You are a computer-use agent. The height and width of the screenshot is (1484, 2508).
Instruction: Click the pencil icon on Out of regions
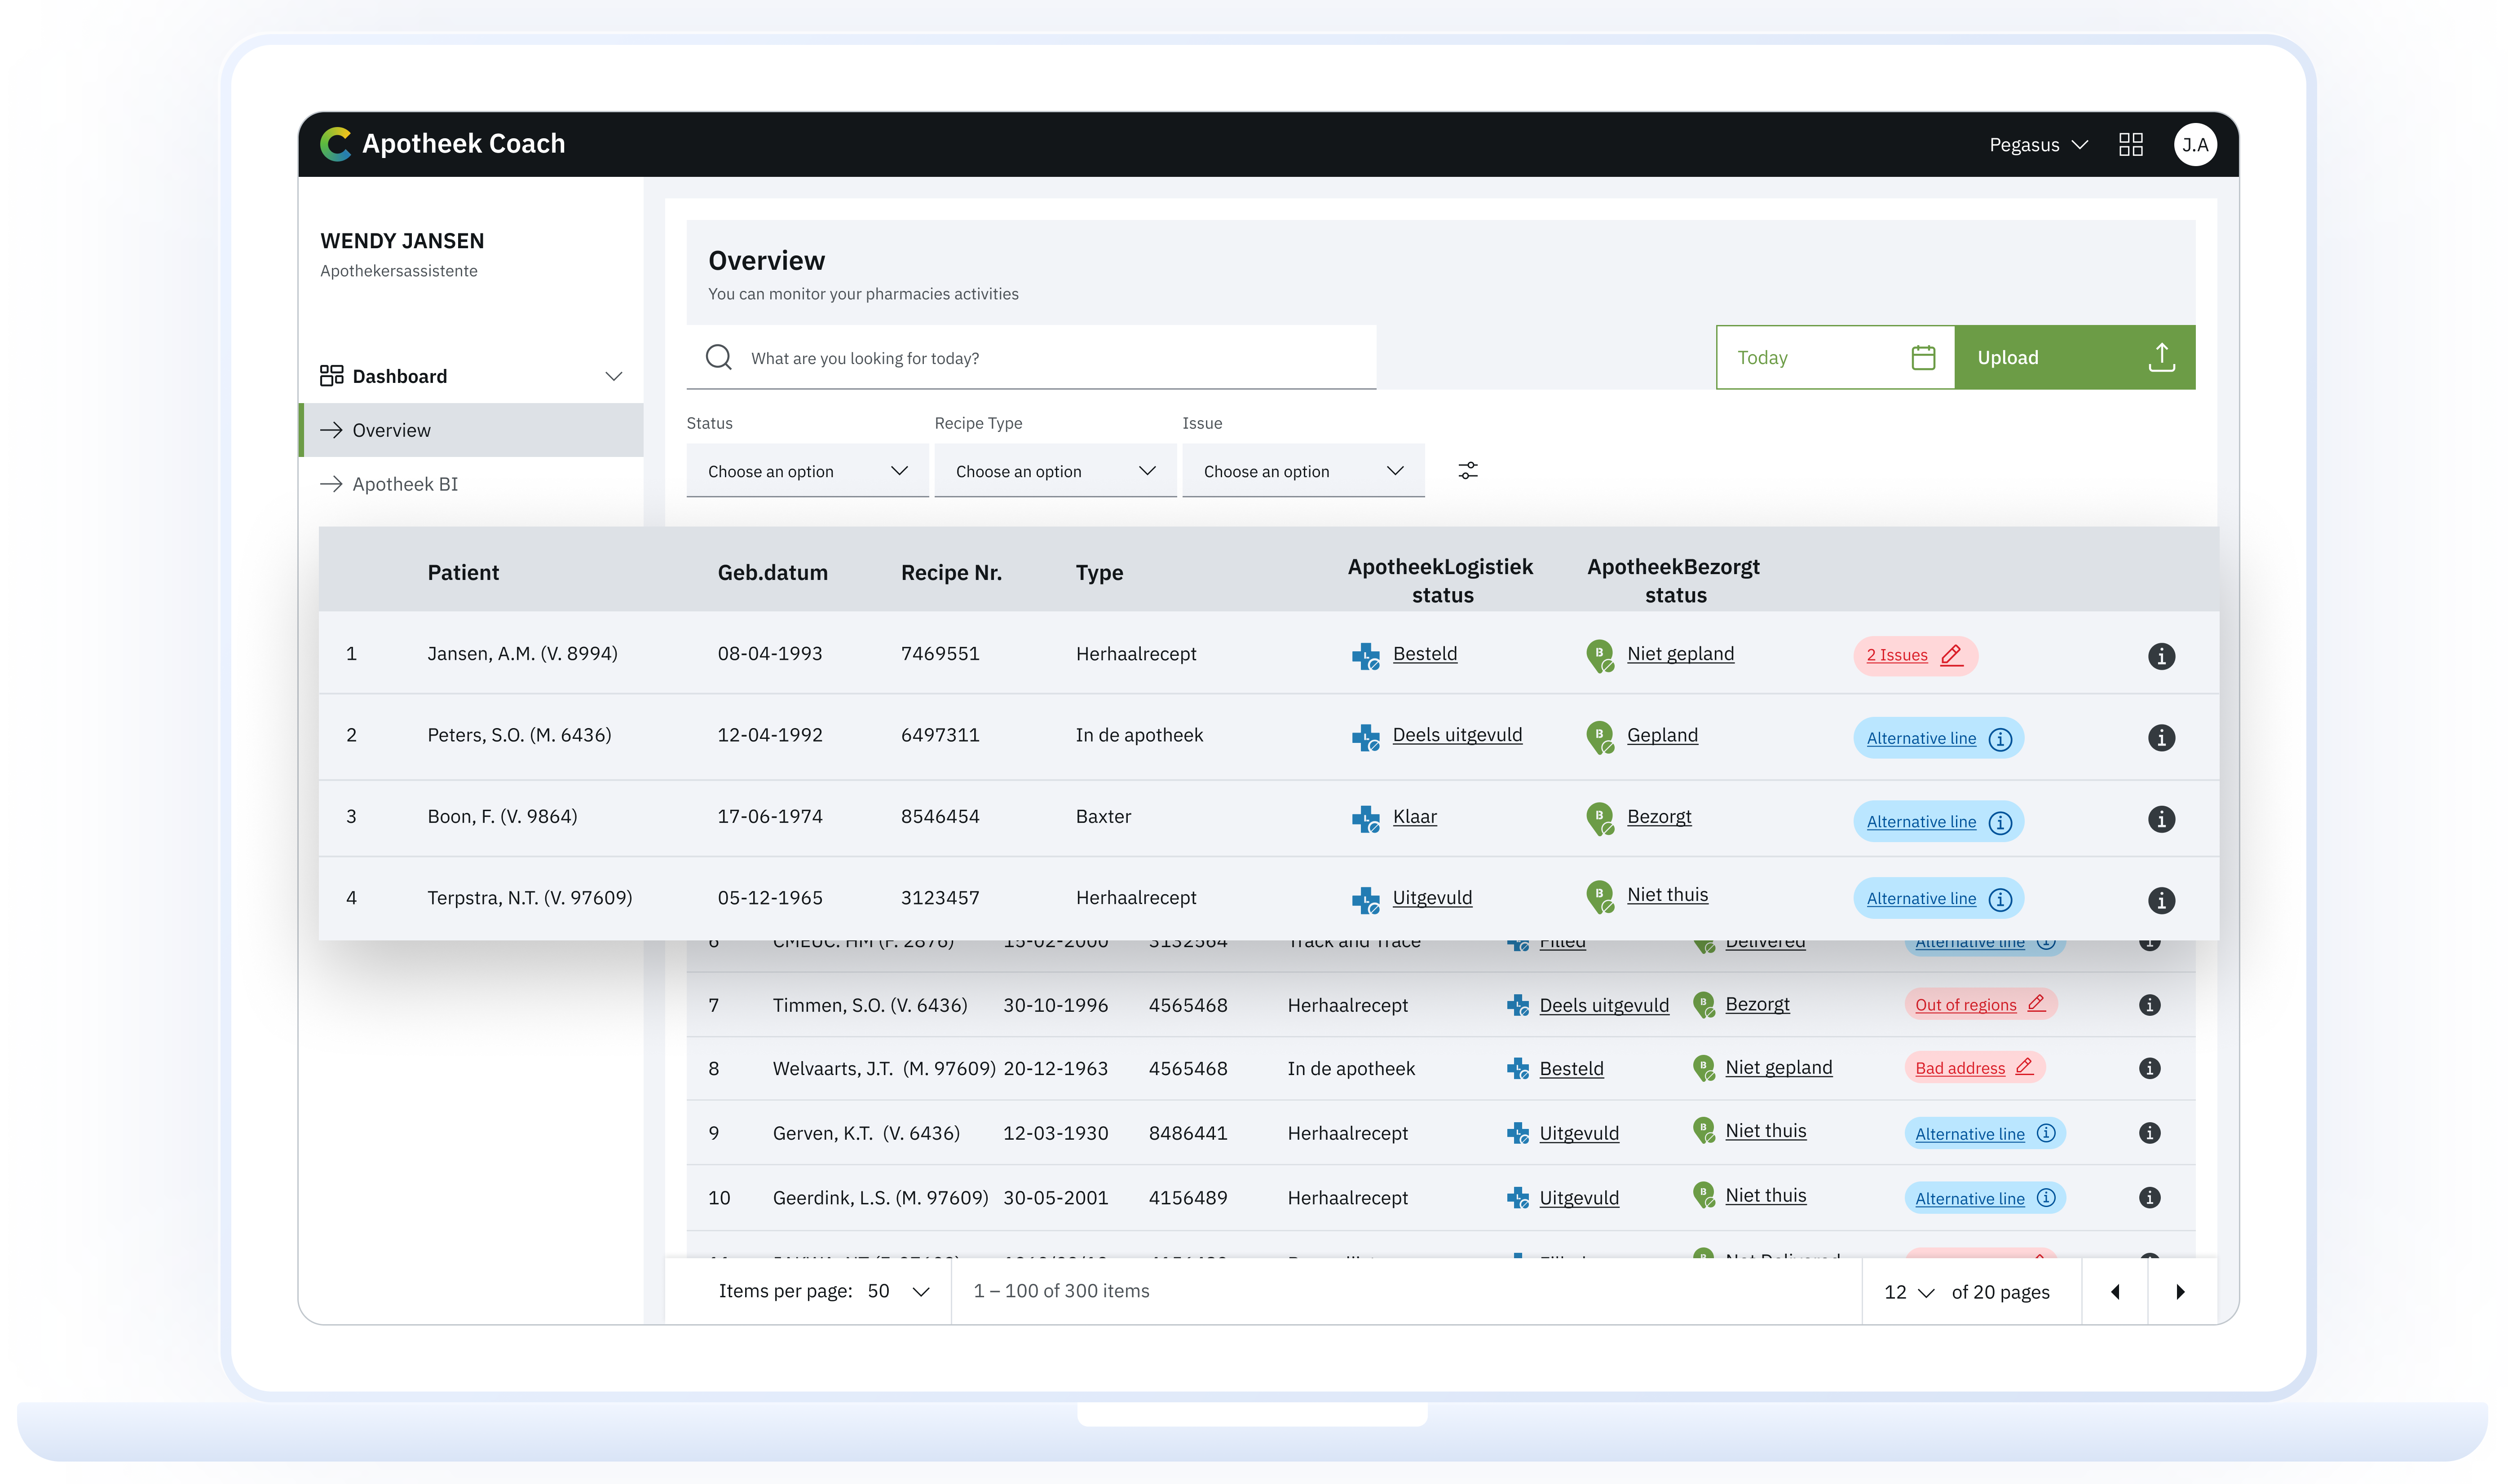[x=2036, y=1003]
